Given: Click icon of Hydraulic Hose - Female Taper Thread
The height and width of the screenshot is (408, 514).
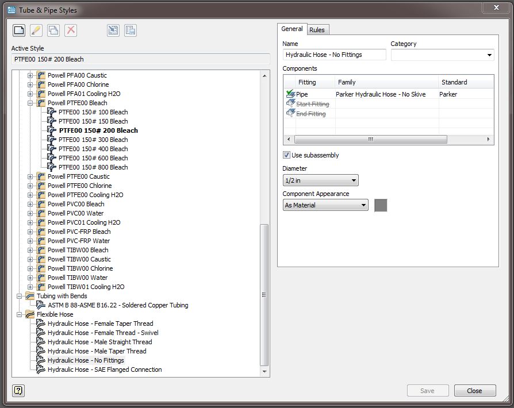Looking at the screenshot, I should [41, 324].
